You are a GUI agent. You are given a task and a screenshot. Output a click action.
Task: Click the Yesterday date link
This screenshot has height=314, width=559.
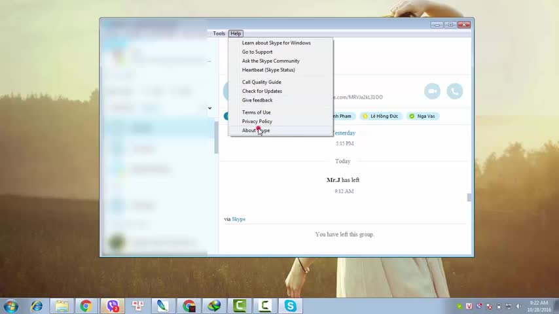(344, 133)
